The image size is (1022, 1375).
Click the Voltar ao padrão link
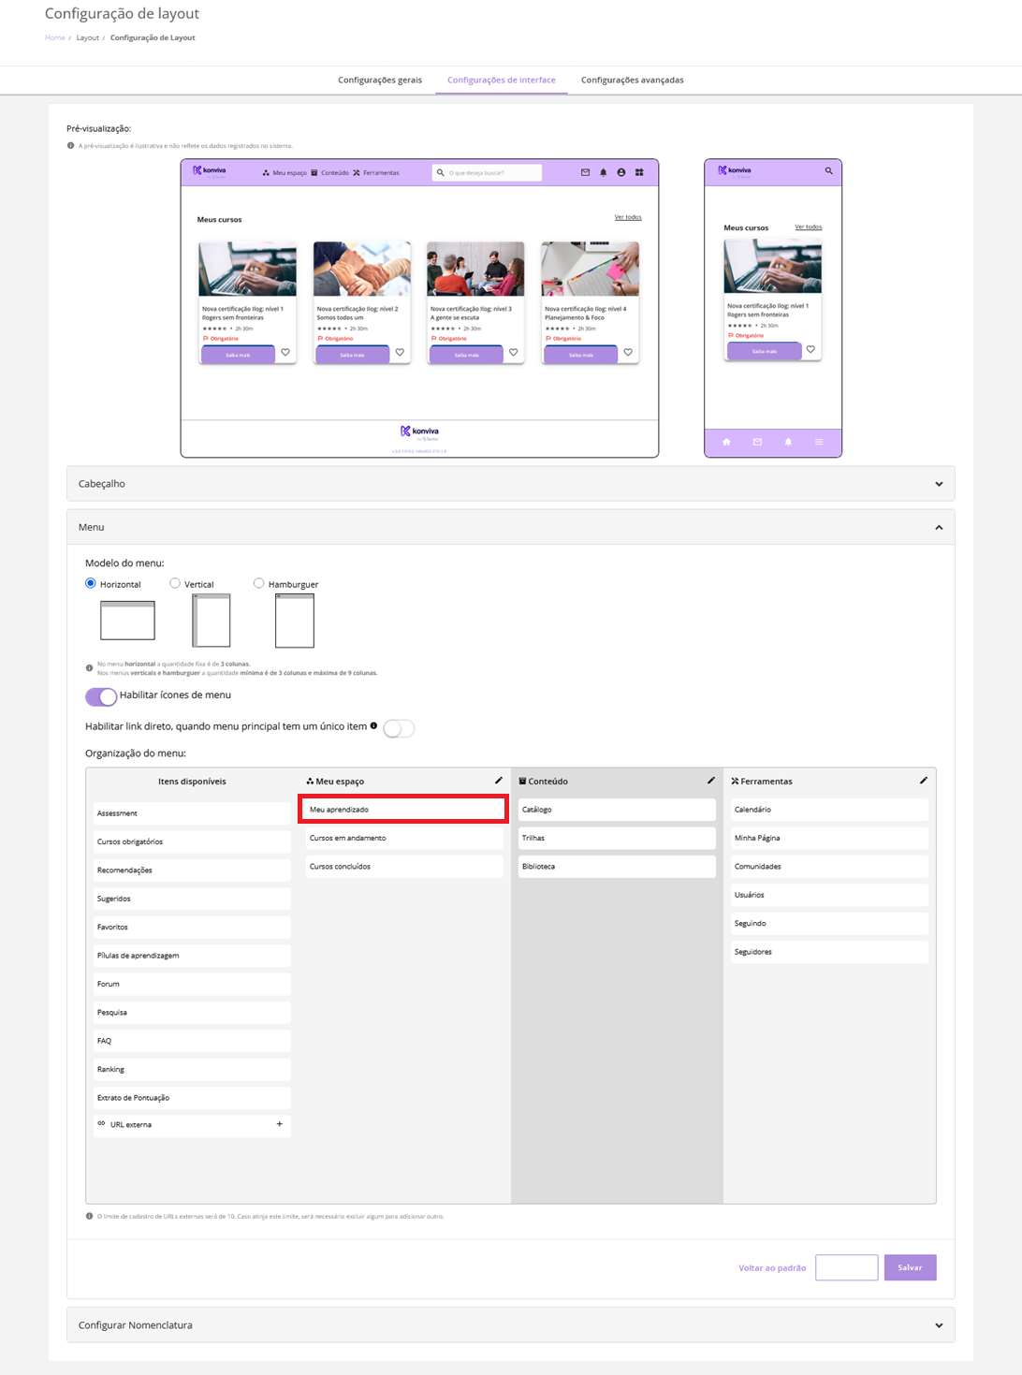(x=772, y=1268)
